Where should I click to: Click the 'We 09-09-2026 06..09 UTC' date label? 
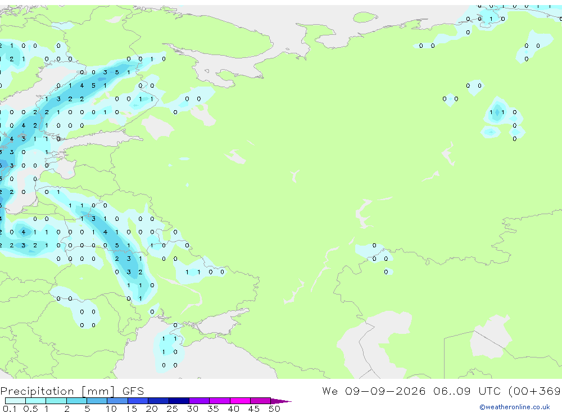click(411, 391)
